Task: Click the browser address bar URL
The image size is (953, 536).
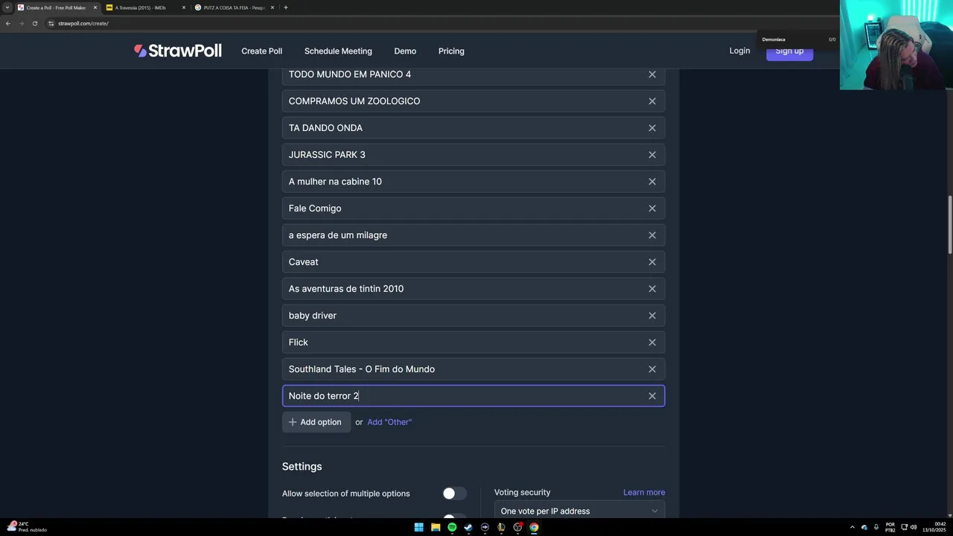Action: pos(83,23)
